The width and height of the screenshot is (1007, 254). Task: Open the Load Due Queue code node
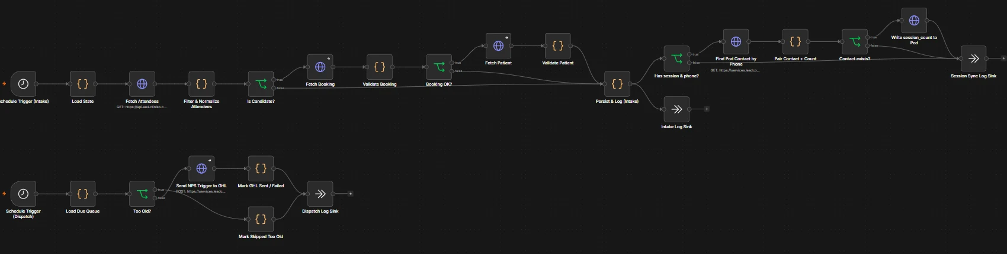83,194
